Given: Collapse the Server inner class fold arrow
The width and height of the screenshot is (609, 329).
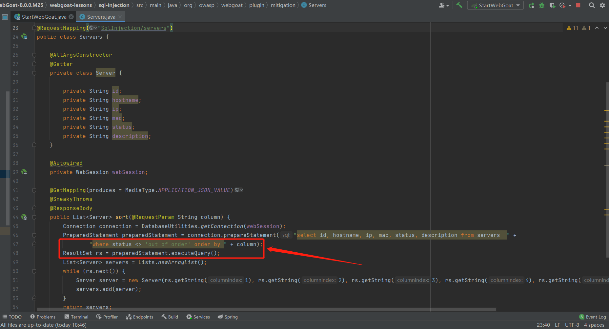Looking at the screenshot, I should coord(34,73).
